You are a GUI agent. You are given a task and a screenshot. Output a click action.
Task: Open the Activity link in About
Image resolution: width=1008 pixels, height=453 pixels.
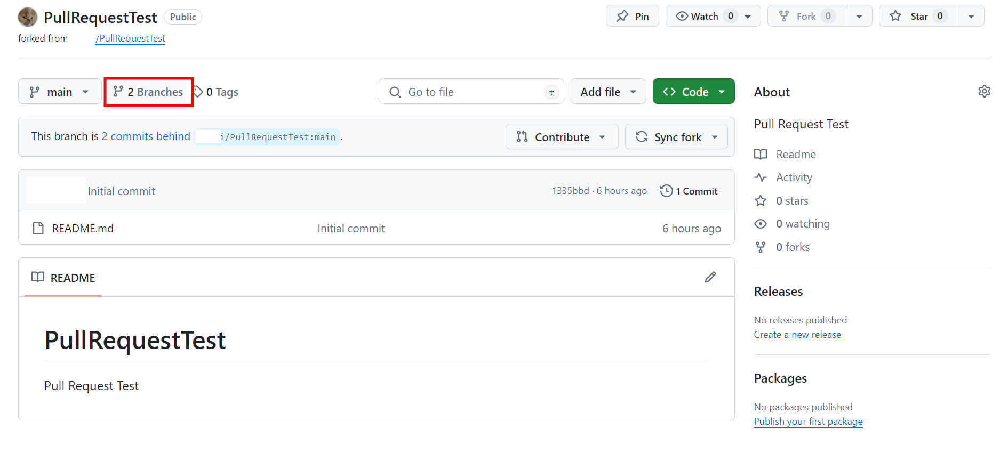[794, 177]
